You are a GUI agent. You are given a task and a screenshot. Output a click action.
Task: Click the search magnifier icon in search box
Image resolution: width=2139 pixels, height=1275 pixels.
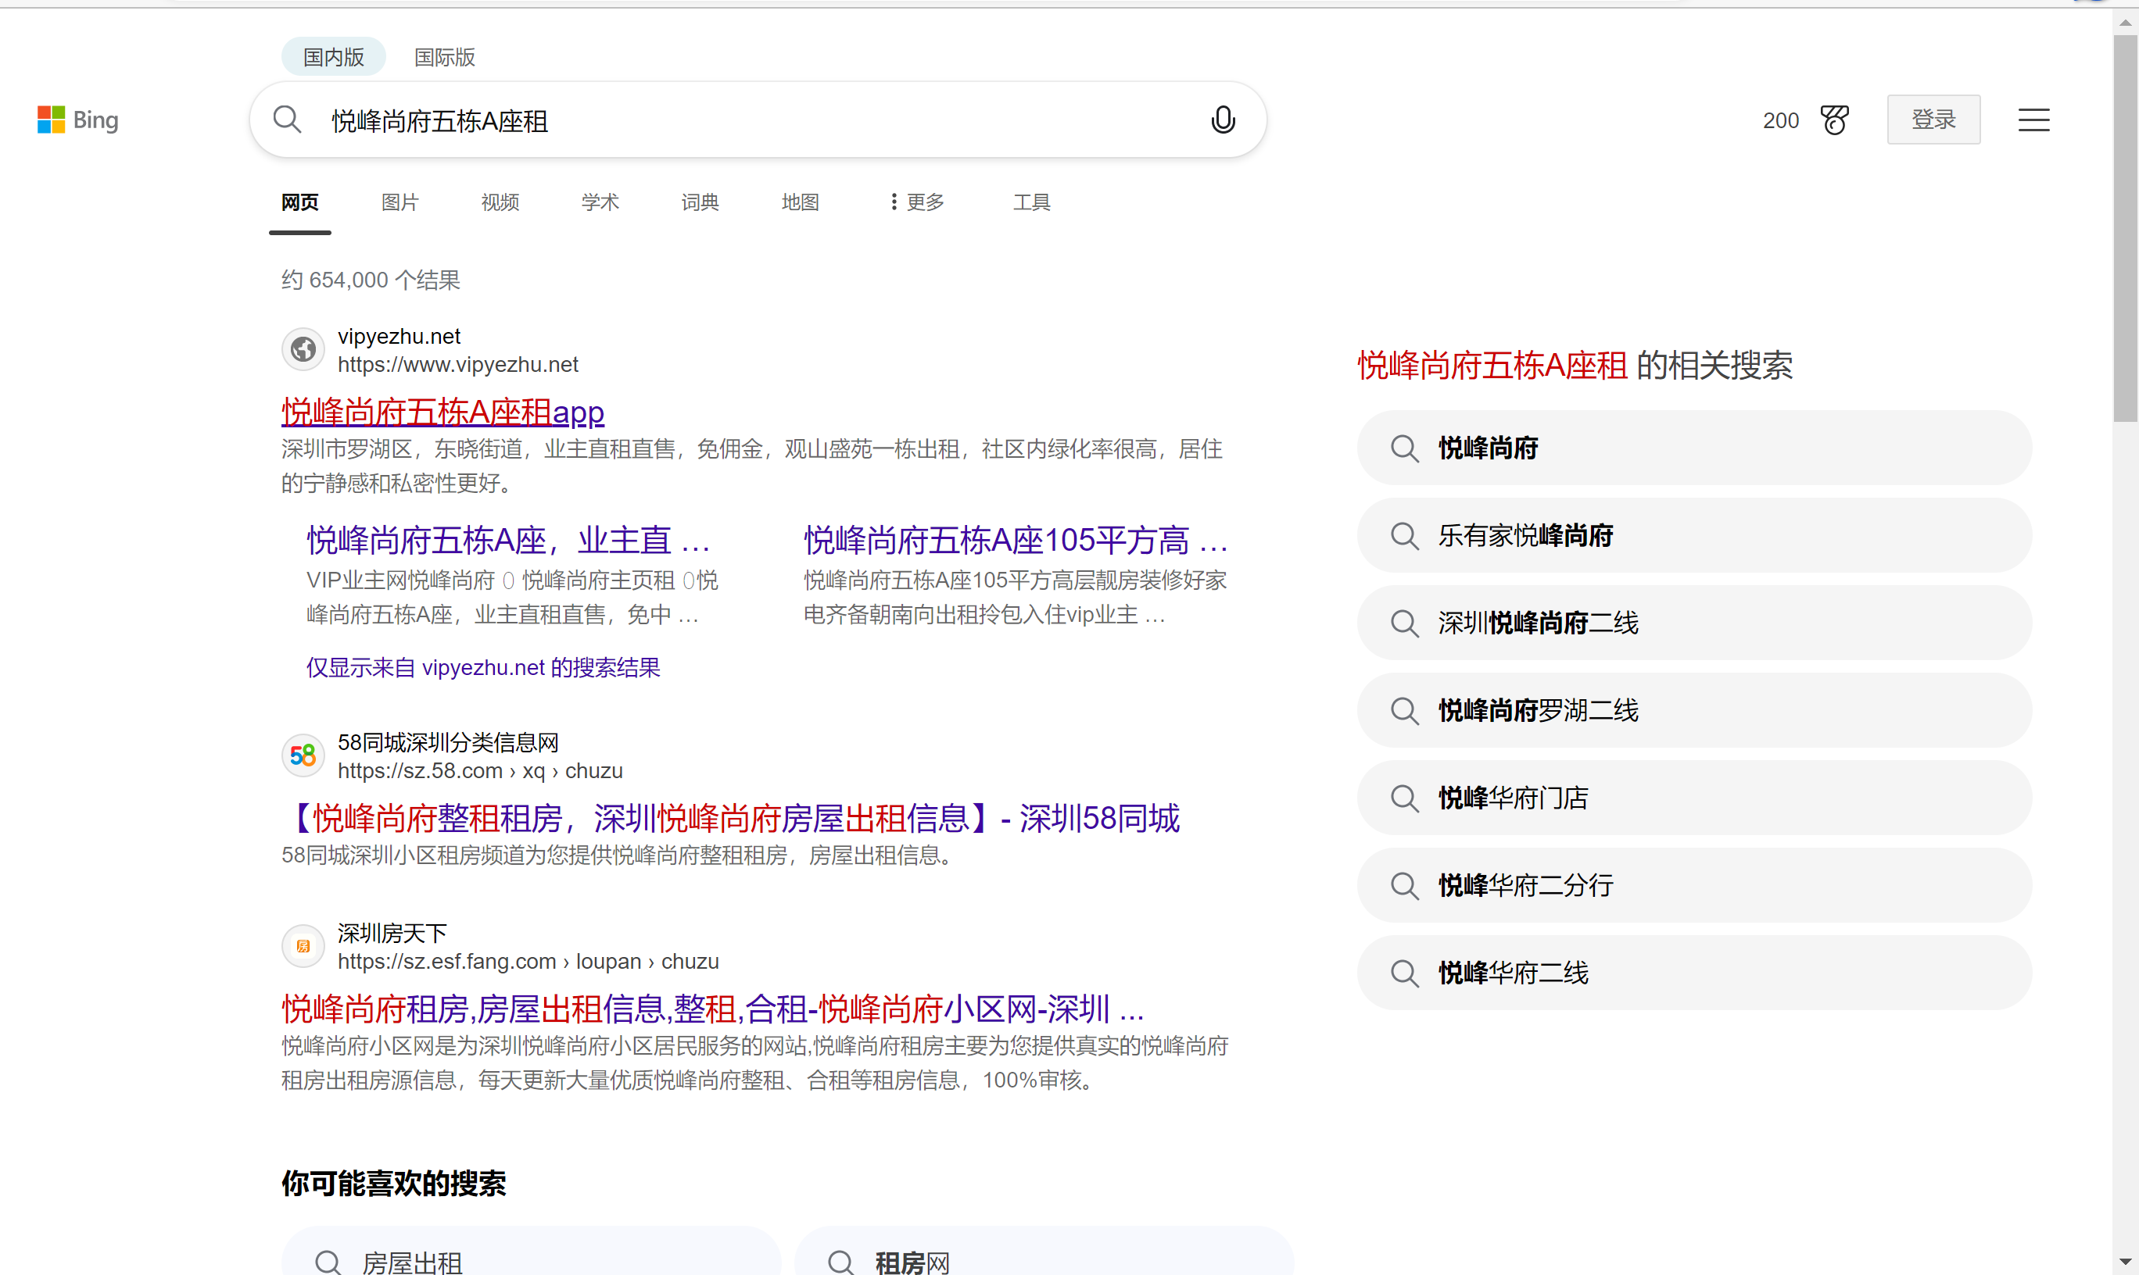(287, 120)
